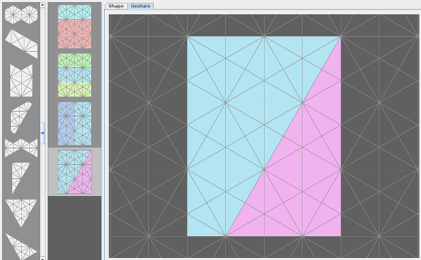Select the narrow pointed wedge shape
Screen dimensions: 421x260
[20, 178]
